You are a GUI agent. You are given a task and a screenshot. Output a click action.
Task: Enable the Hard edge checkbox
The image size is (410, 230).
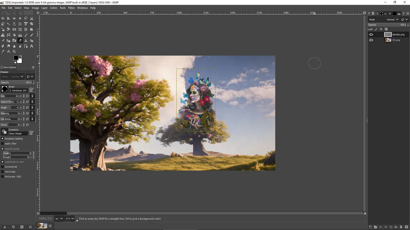(3, 172)
